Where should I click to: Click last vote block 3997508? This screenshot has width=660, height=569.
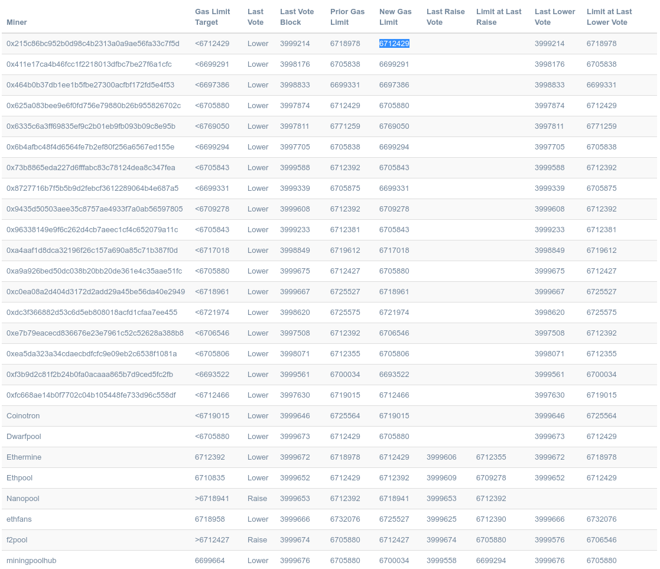pyautogui.click(x=295, y=333)
